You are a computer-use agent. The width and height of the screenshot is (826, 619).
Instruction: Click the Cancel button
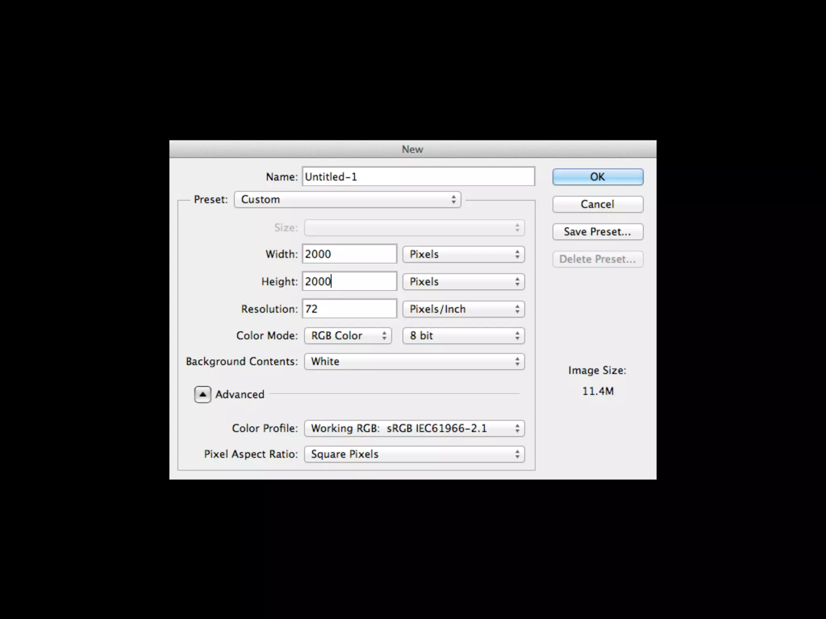(x=597, y=204)
